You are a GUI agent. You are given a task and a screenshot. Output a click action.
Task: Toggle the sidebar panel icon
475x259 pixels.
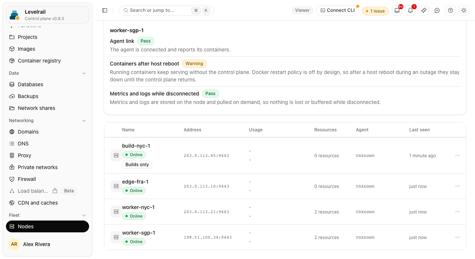coord(105,10)
